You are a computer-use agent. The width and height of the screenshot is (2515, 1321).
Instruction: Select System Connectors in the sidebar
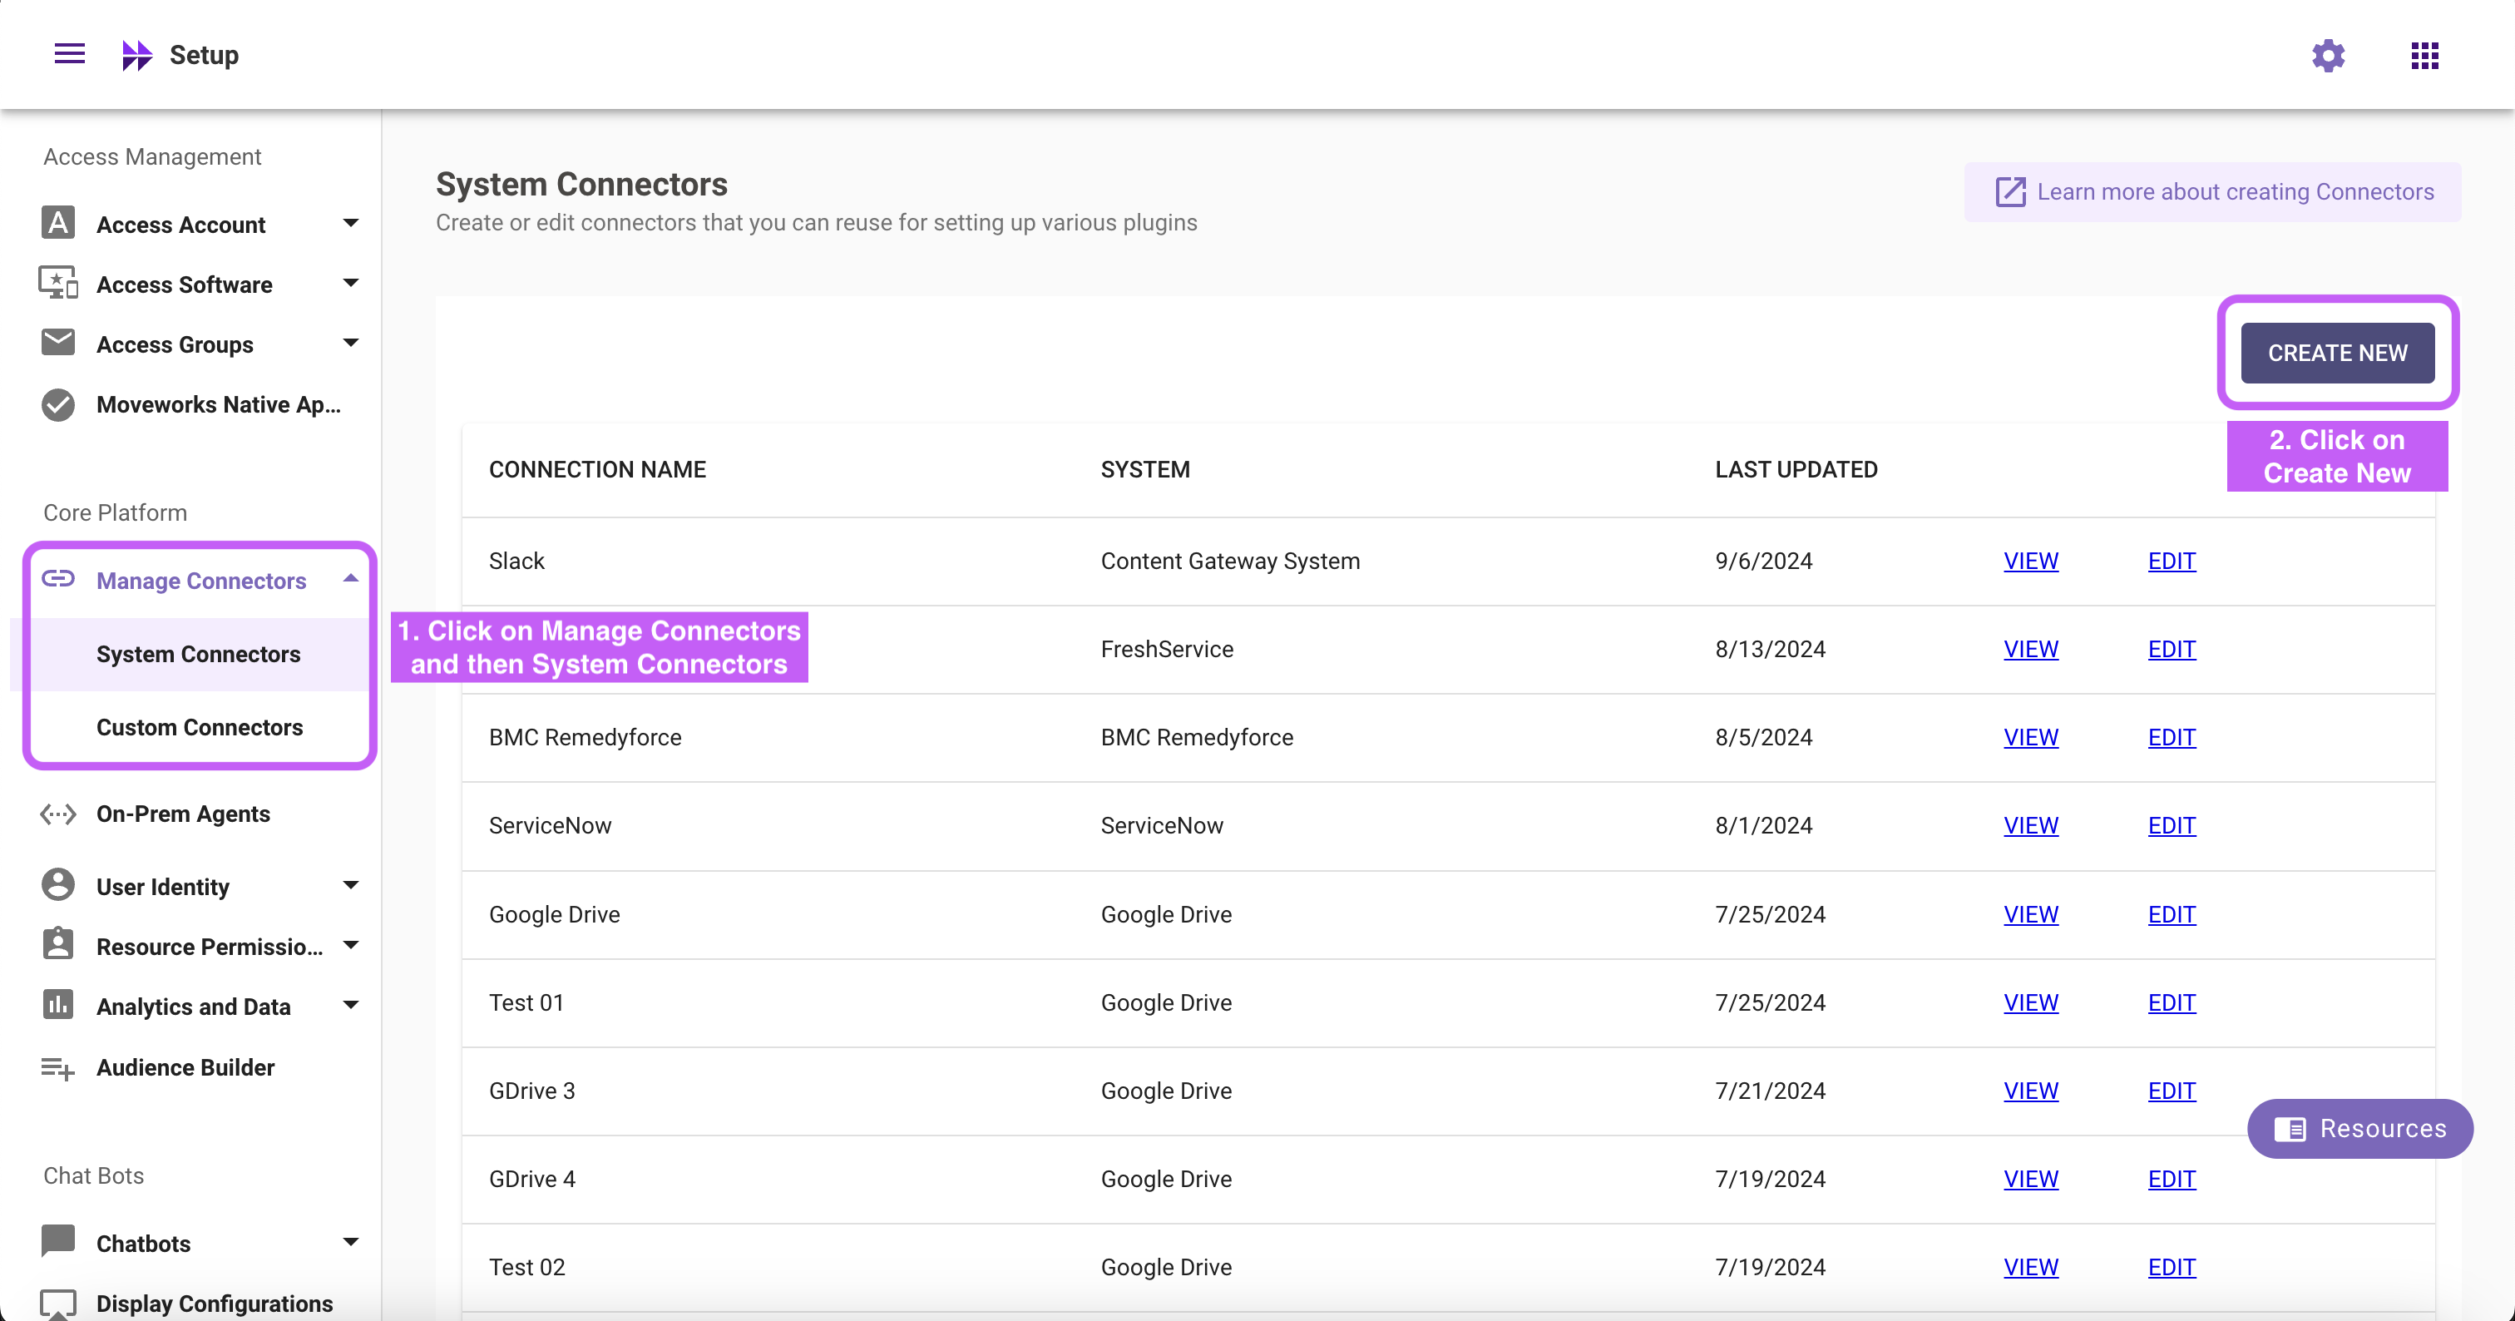point(198,654)
